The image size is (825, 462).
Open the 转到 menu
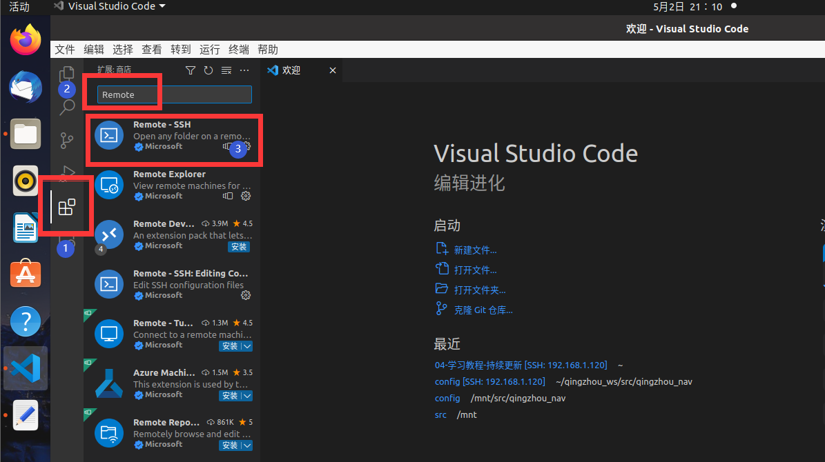point(180,50)
